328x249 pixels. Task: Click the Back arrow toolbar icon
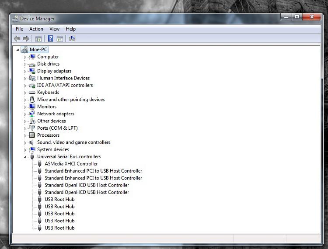pyautogui.click(x=17, y=38)
